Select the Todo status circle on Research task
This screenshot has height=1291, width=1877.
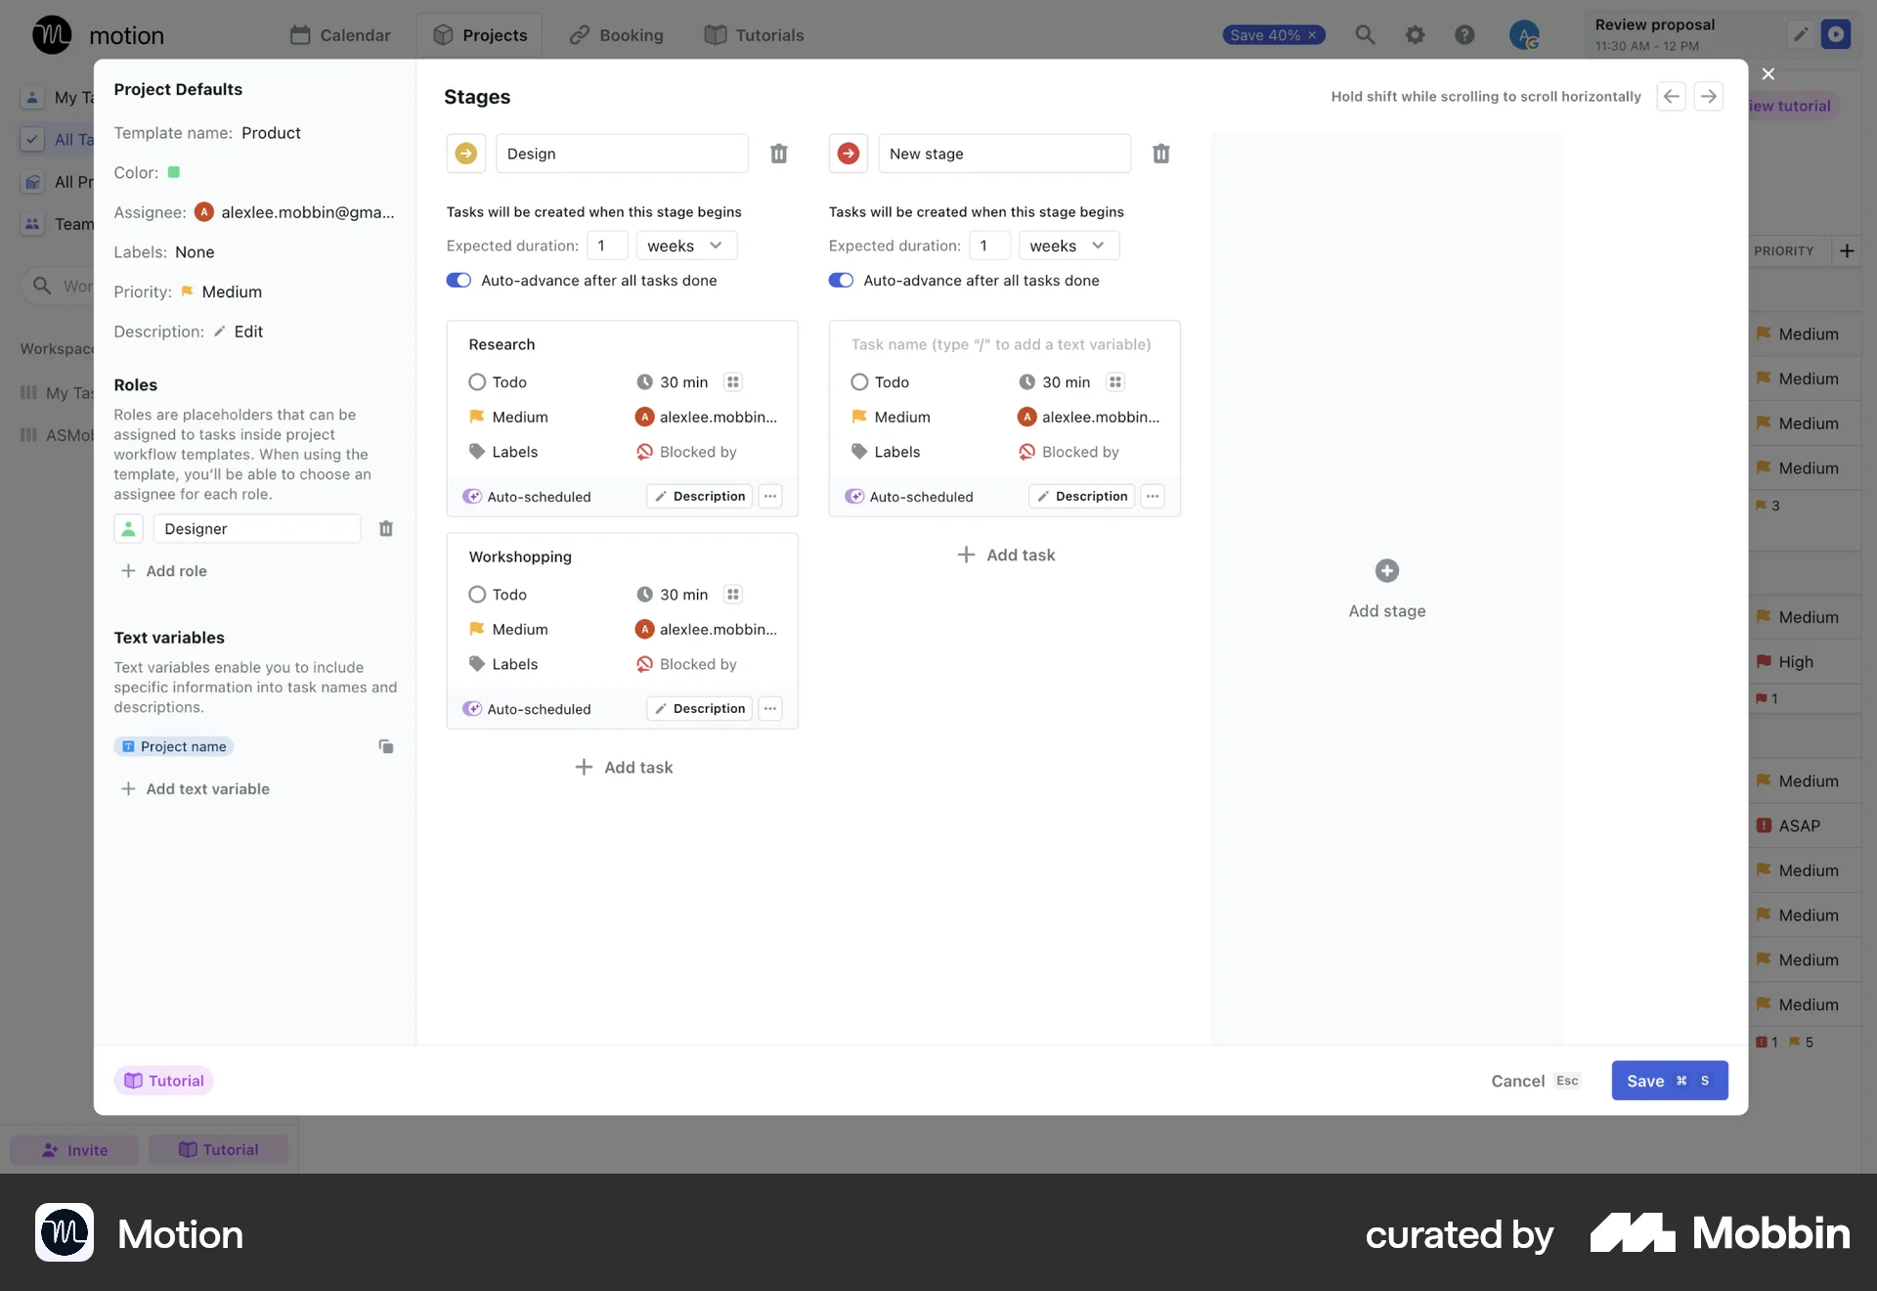pyautogui.click(x=477, y=381)
